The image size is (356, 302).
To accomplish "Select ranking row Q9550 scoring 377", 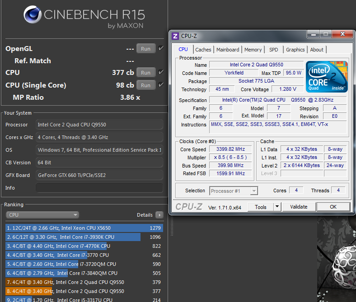I will tap(84, 291).
